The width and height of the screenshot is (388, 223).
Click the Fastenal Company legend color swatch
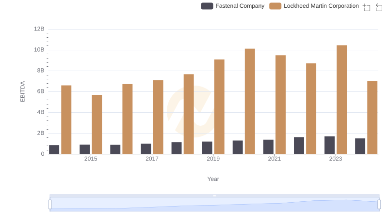click(207, 6)
